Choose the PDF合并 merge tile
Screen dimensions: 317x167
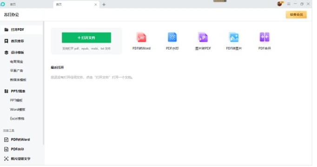click(x=264, y=41)
